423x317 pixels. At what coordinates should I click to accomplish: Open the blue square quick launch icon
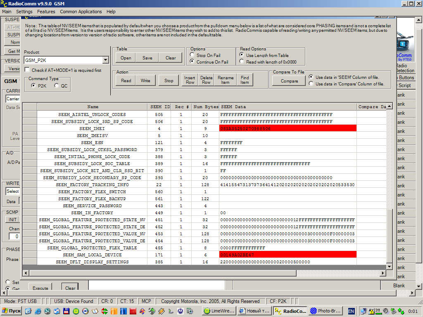click(x=124, y=311)
